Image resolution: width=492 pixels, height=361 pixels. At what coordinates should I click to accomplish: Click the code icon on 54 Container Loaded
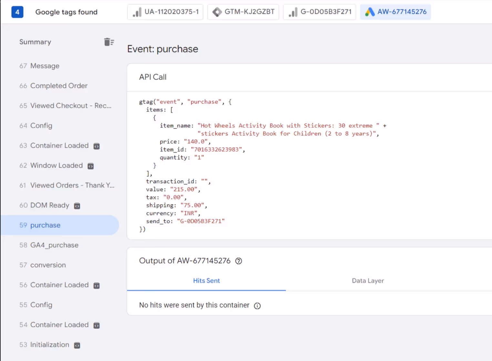point(97,326)
